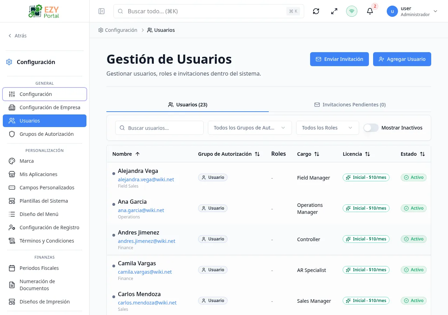Screen dimensions: 448x315
Task: Open andres.jimenez@wiki.net email link
Action: [147, 241]
